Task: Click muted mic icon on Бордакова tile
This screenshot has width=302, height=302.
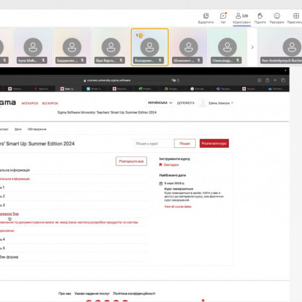Action: click(x=82, y=60)
